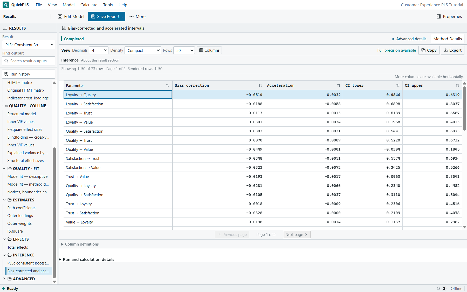Image resolution: width=467 pixels, height=292 pixels.
Task: Save the report
Action: [107, 16]
